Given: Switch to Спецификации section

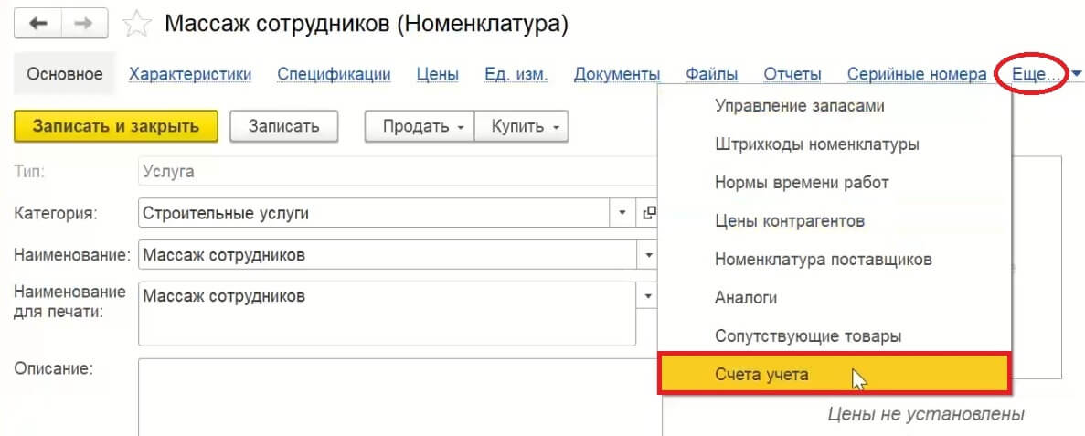Looking at the screenshot, I should coord(335,74).
